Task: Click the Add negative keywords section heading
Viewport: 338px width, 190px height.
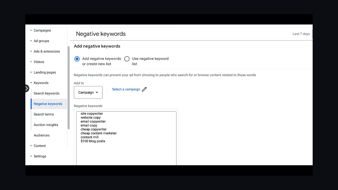Action: (97, 46)
